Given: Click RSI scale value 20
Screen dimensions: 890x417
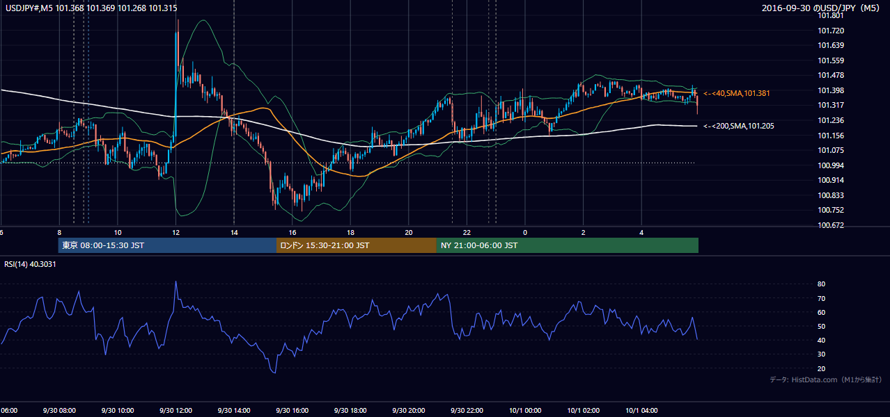Looking at the screenshot, I should tap(822, 368).
